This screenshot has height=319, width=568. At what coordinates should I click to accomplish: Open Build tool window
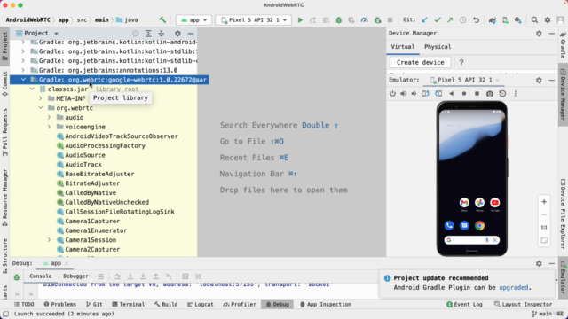coord(166,304)
